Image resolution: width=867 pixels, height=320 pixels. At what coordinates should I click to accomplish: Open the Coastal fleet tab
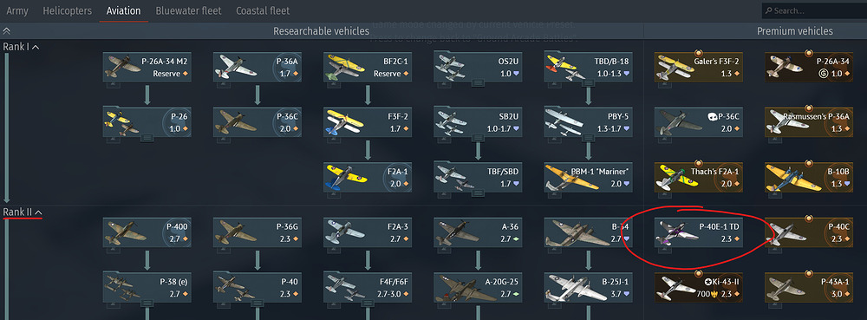pyautogui.click(x=263, y=10)
